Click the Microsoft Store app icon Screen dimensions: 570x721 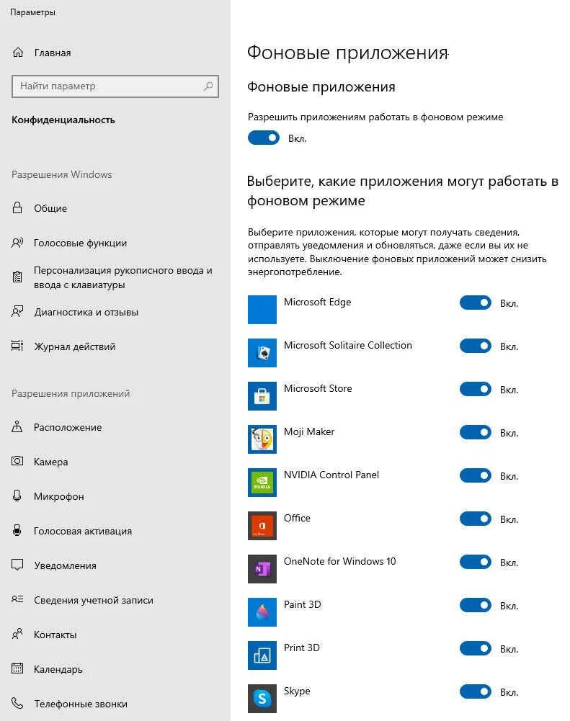click(262, 396)
